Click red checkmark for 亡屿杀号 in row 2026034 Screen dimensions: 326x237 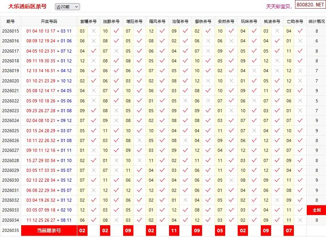[300, 220]
